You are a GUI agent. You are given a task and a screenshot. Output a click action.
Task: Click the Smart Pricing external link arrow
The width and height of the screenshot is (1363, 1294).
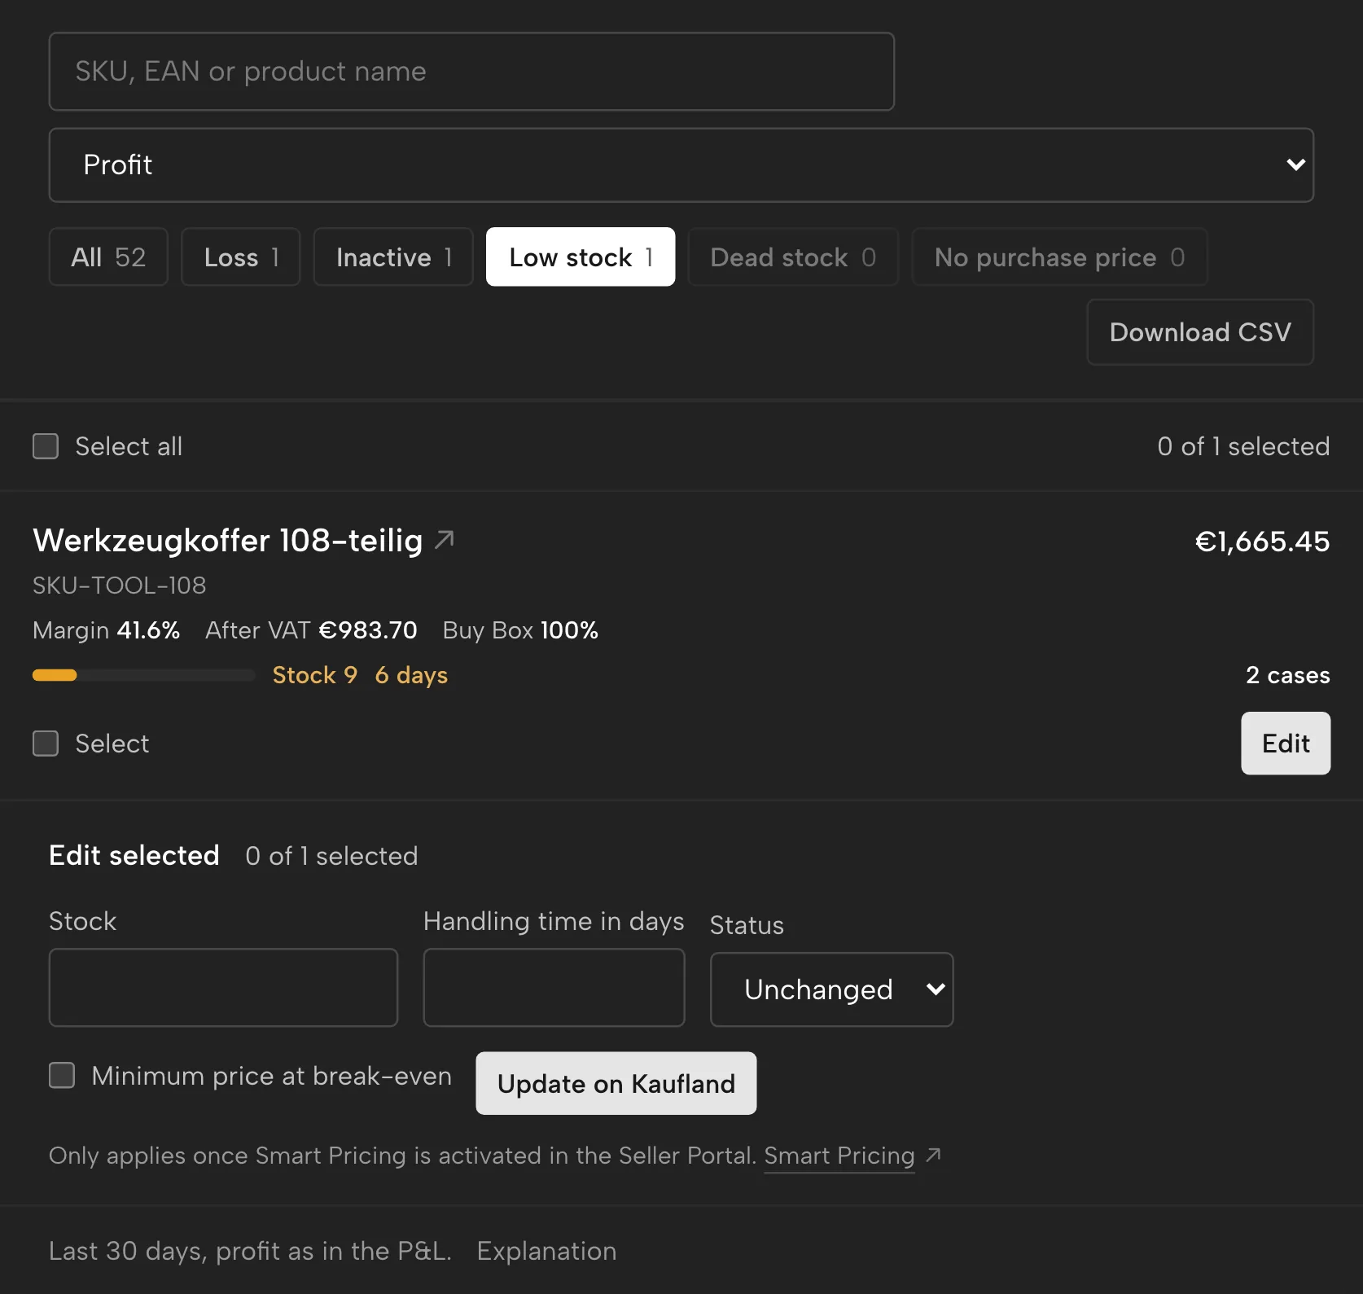[x=934, y=1155]
